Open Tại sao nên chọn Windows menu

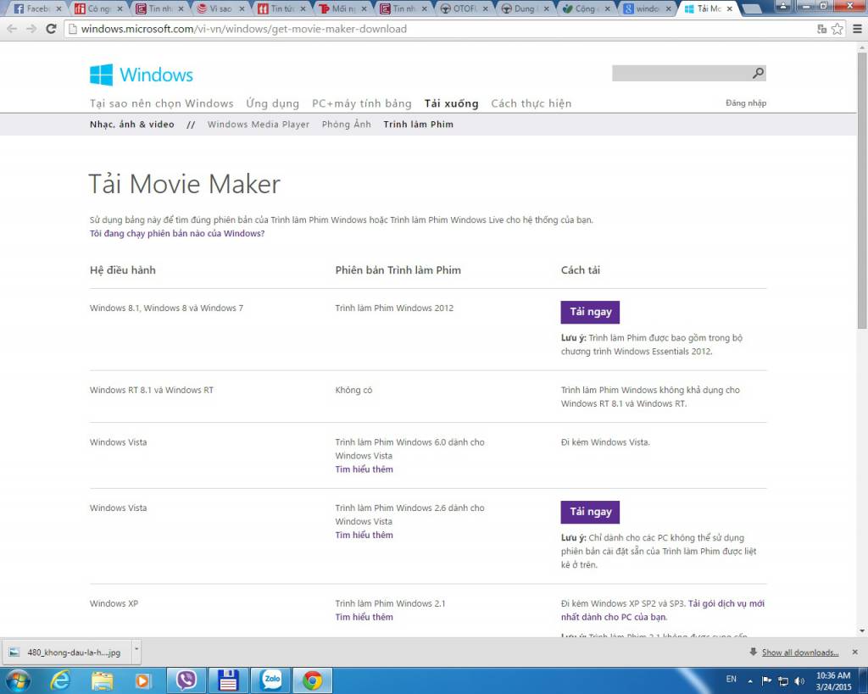tap(162, 103)
